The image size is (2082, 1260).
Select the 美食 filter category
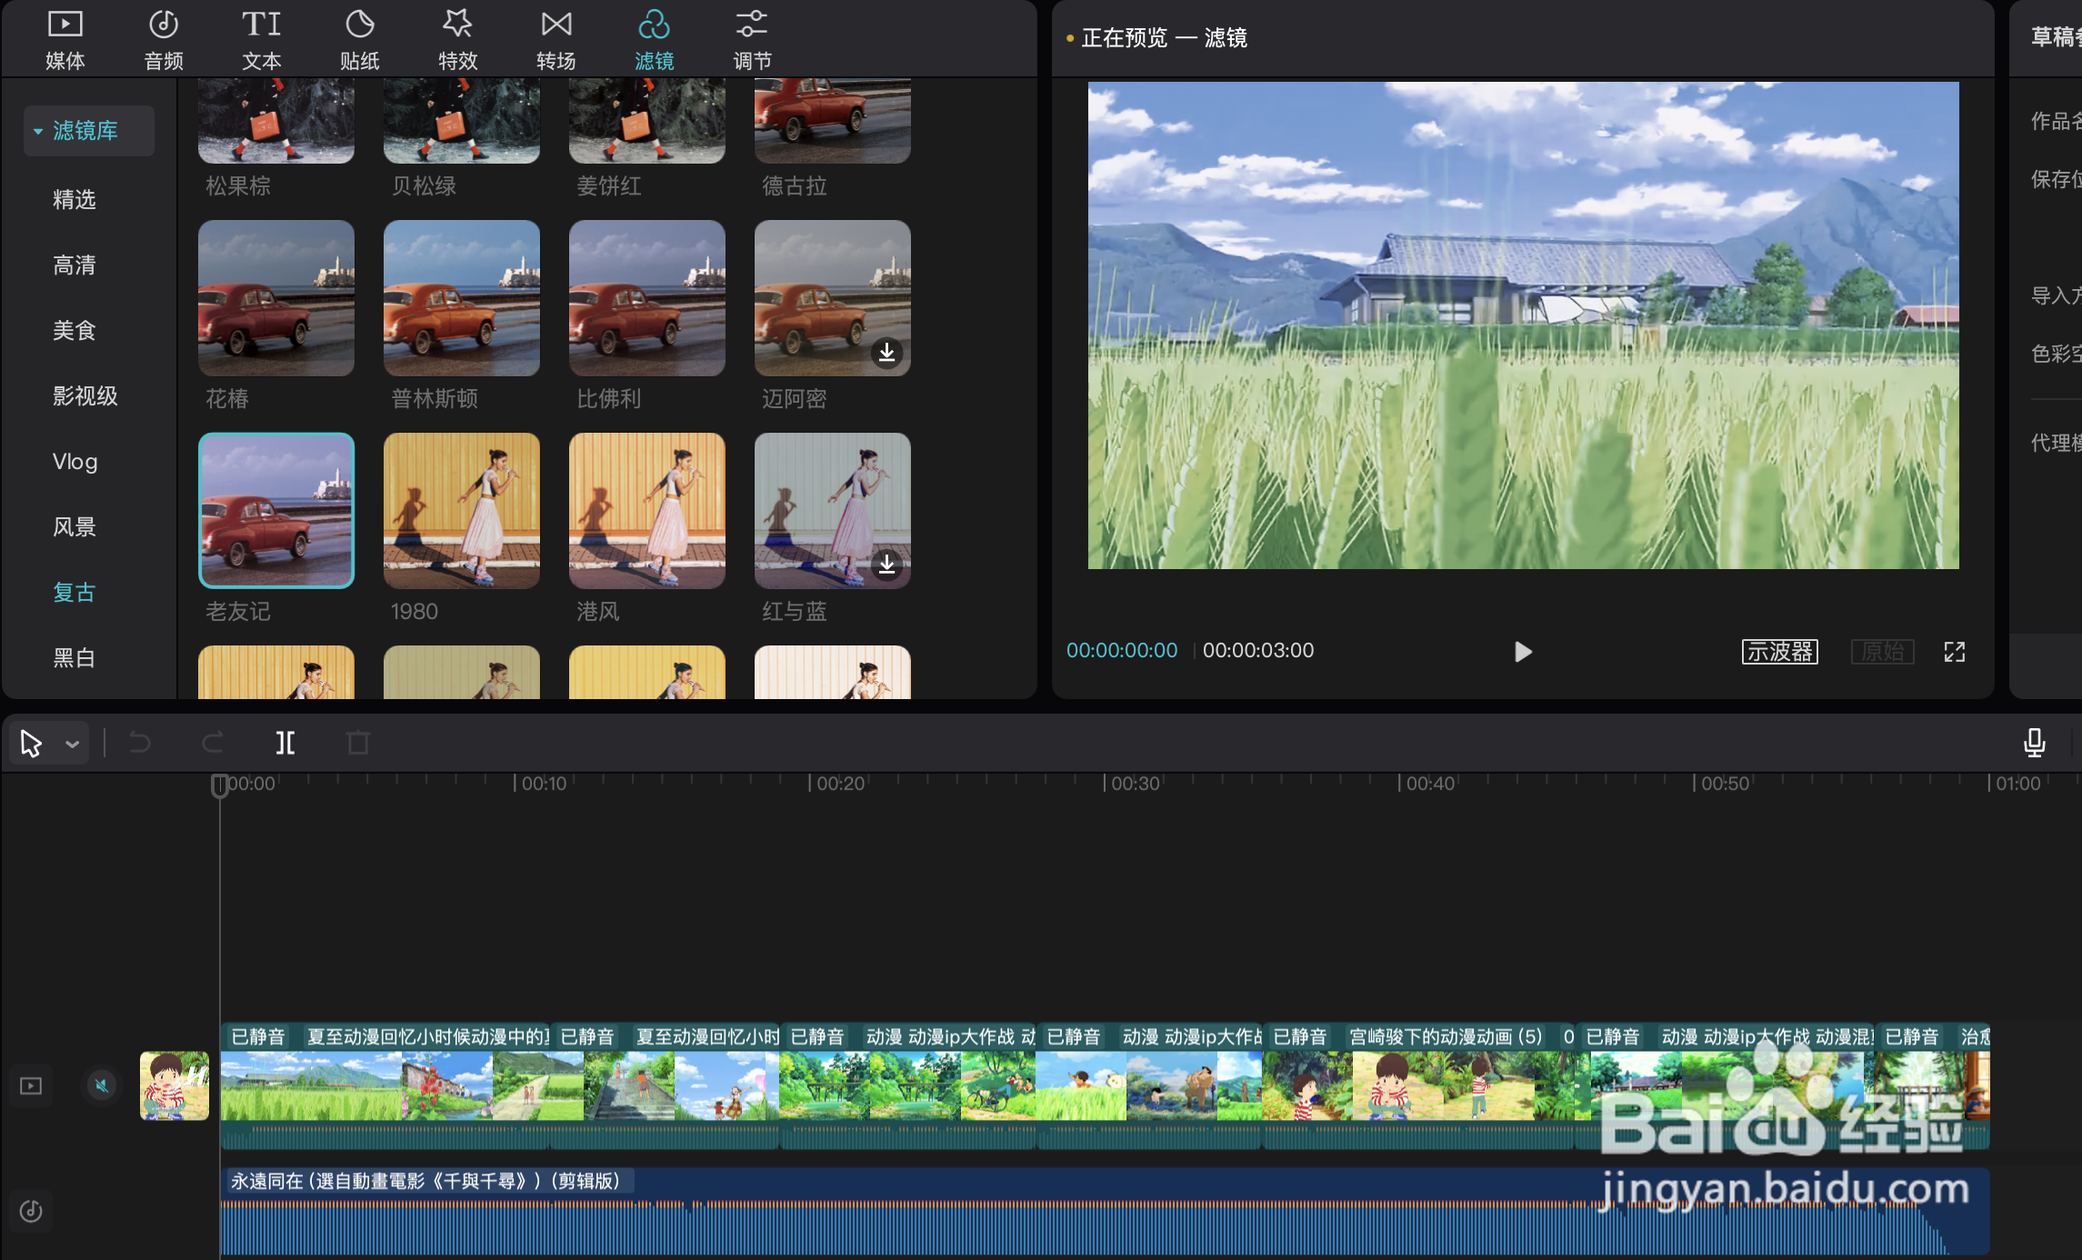click(x=75, y=331)
